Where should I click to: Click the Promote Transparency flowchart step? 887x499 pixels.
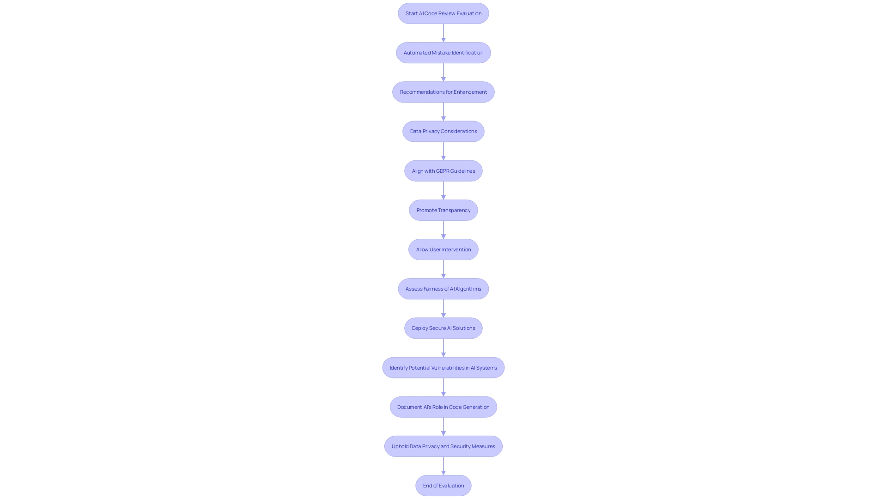coord(443,210)
